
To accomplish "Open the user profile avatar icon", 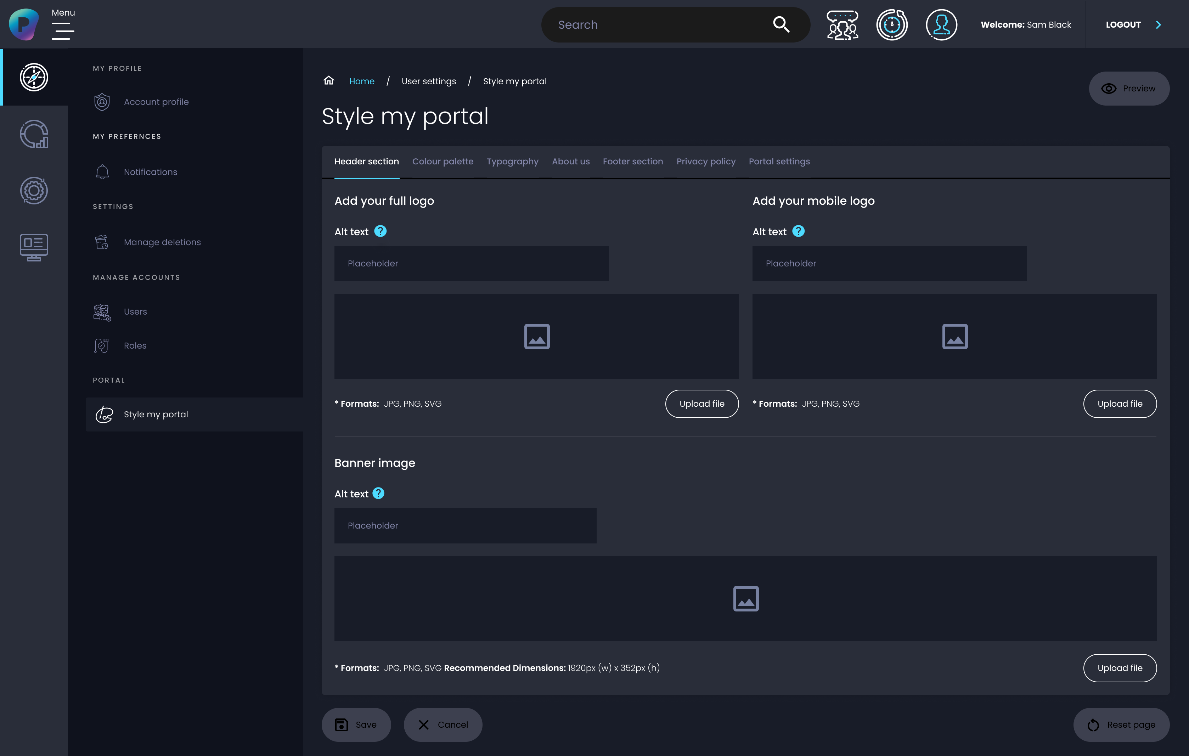I will pyautogui.click(x=941, y=25).
